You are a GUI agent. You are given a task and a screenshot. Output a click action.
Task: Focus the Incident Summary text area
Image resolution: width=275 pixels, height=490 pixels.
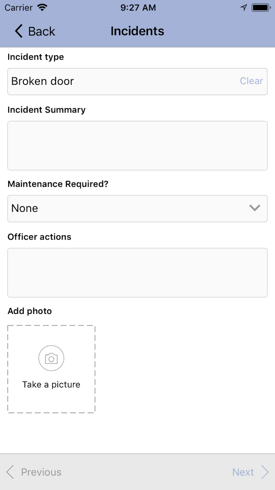point(137,146)
